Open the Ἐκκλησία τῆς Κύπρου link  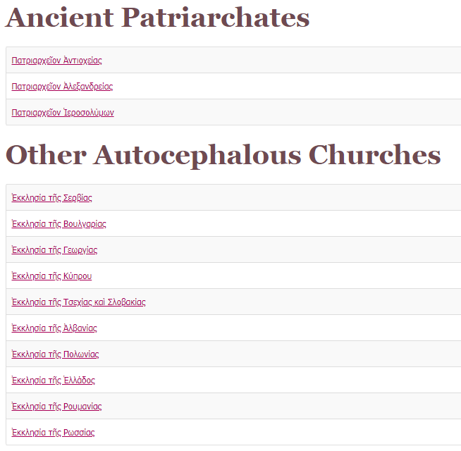[x=51, y=276]
